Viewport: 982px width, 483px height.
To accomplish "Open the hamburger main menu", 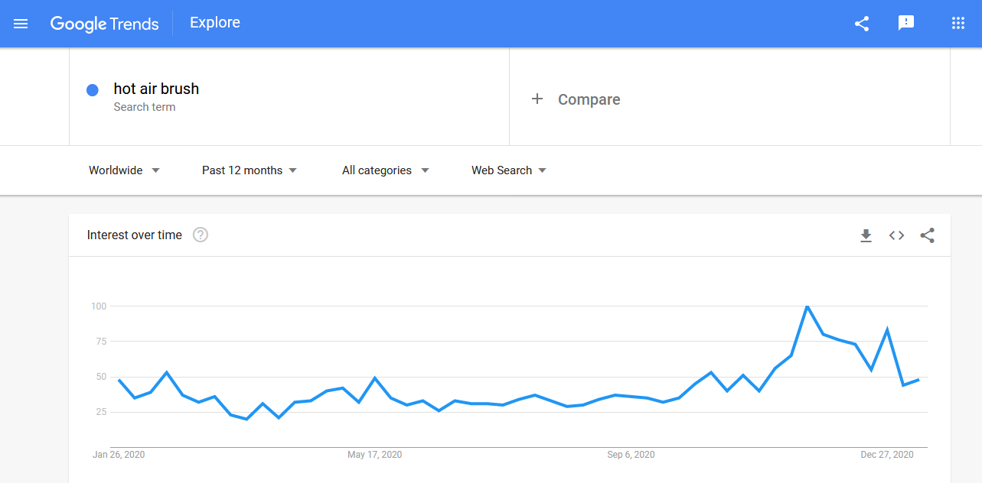I will point(21,24).
